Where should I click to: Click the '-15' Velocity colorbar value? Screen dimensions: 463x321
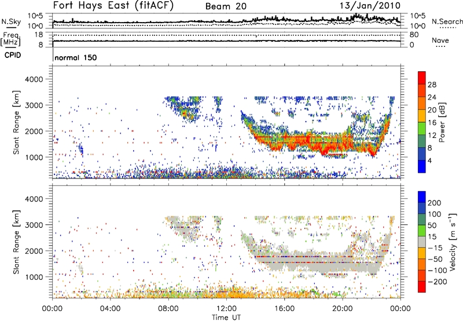(x=435, y=247)
